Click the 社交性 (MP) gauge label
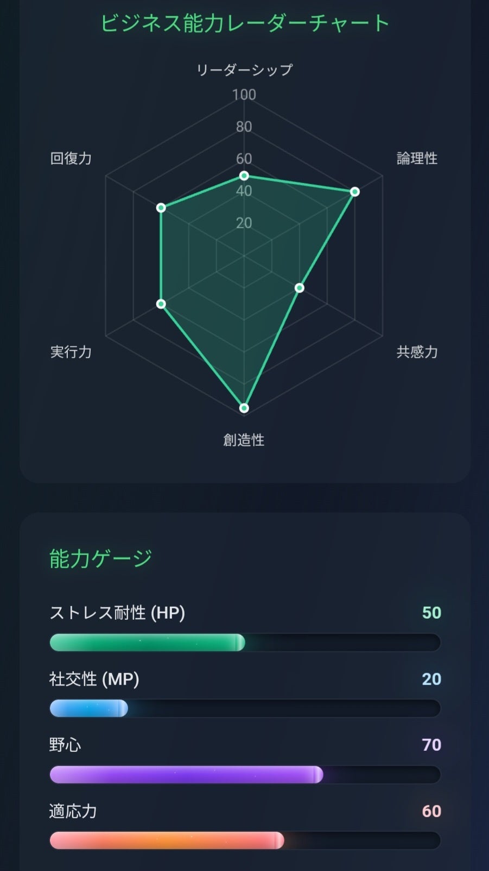This screenshot has width=489, height=871. click(94, 679)
